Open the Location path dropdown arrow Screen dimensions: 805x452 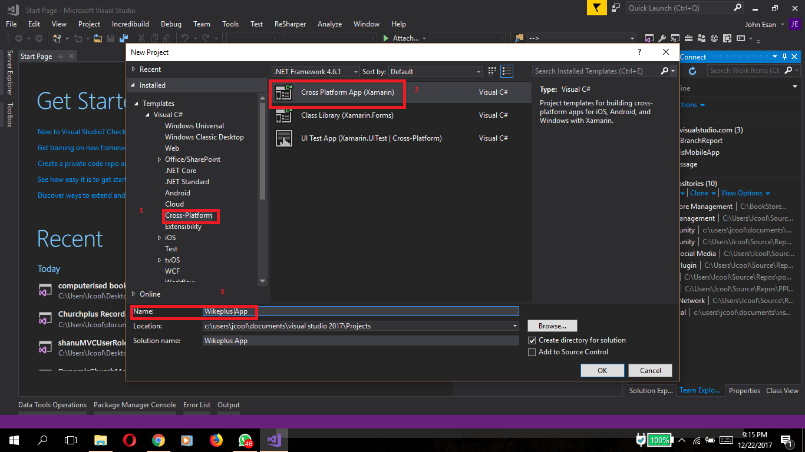tap(515, 325)
